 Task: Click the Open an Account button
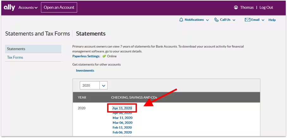coord(59,8)
